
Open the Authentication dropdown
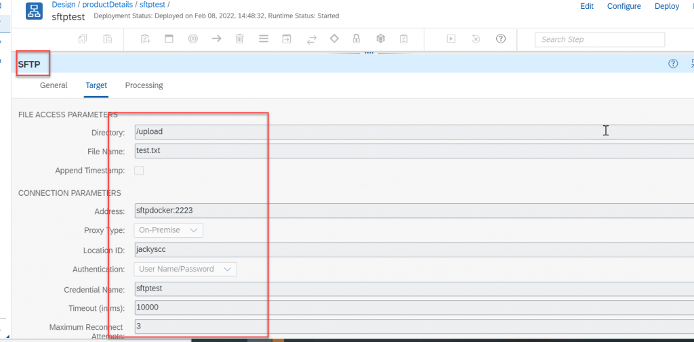click(x=186, y=269)
